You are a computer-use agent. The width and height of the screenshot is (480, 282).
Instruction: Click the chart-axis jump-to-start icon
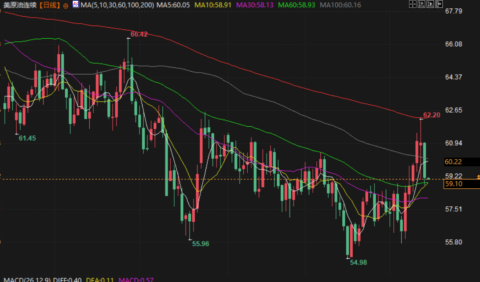point(421,4)
